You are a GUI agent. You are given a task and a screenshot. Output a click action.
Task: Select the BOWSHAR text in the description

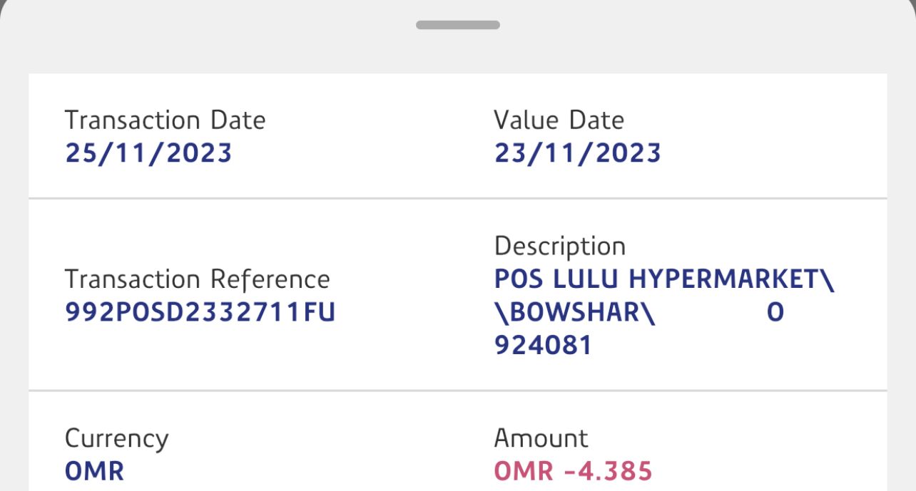coord(575,313)
